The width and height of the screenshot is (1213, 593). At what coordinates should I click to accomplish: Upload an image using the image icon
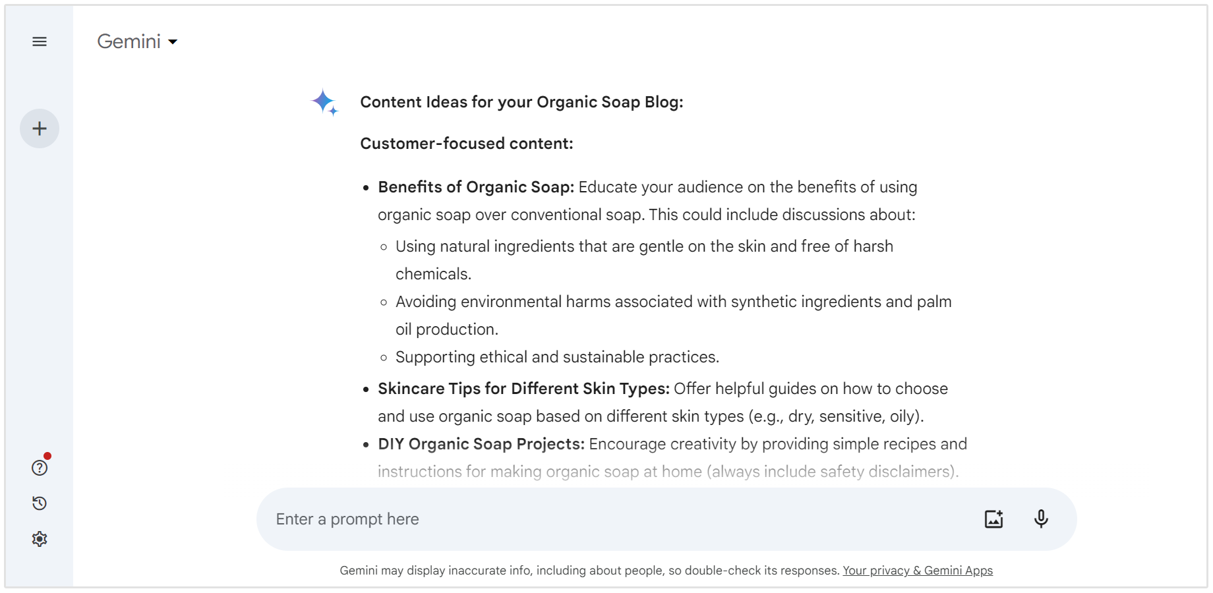pos(993,519)
